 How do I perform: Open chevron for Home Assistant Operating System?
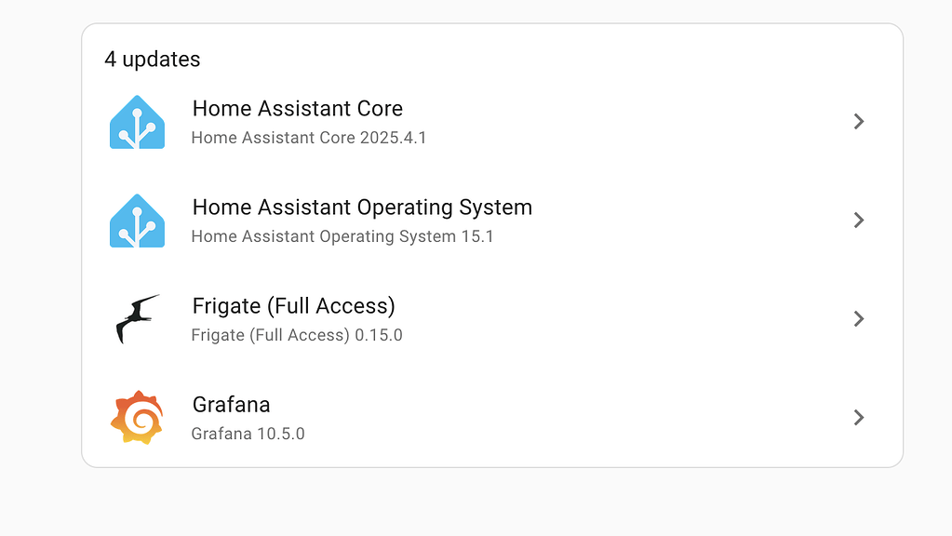pyautogui.click(x=859, y=221)
